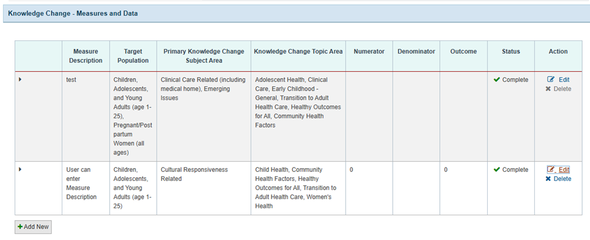Click the pencil edit icon in the User can enter row
590x240 pixels.
(551, 169)
